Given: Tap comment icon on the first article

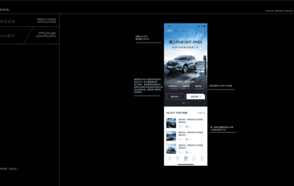Looking at the screenshot, I should pos(180,127).
